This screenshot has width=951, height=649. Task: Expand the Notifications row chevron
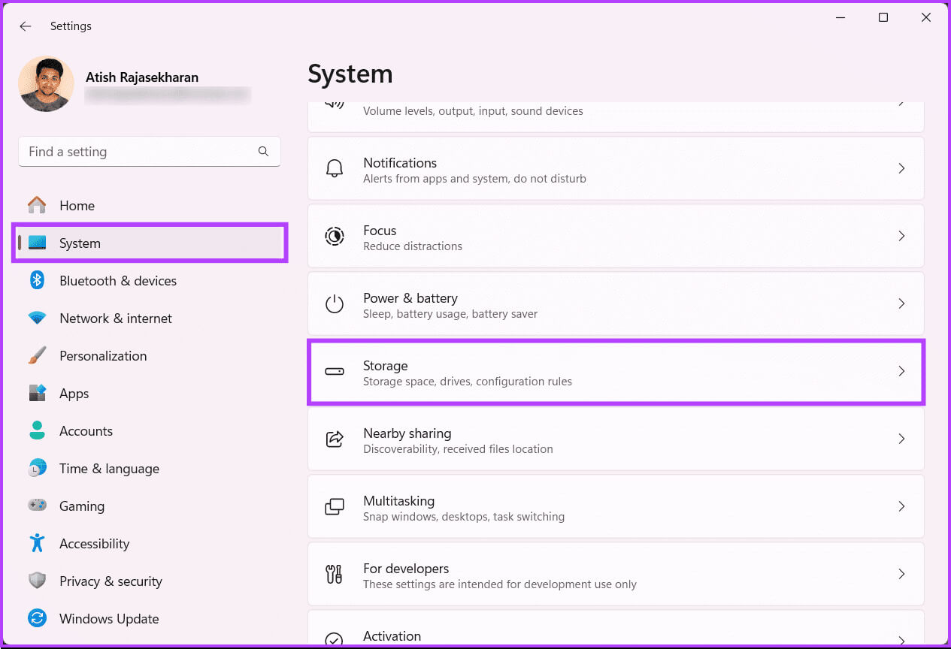[x=901, y=169]
